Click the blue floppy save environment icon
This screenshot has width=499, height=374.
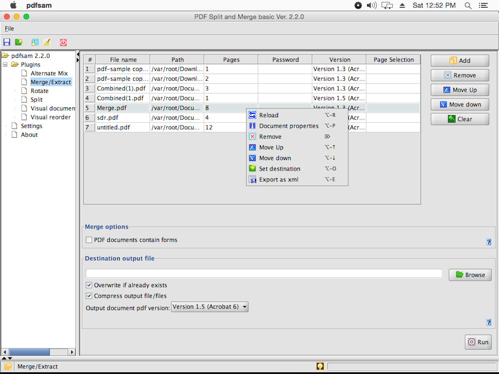click(x=6, y=42)
